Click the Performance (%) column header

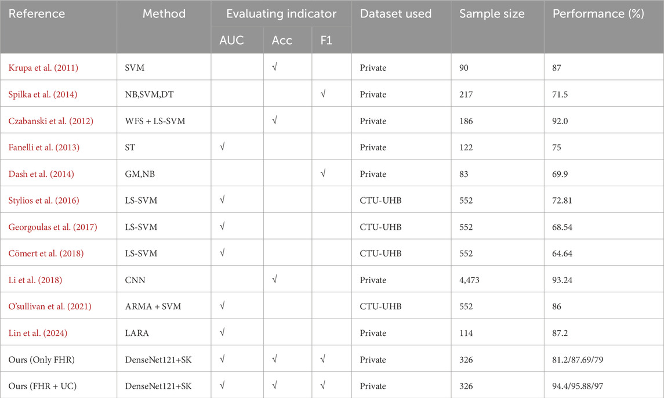click(x=599, y=13)
